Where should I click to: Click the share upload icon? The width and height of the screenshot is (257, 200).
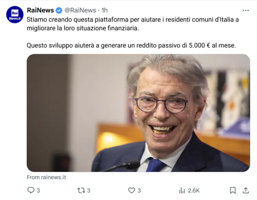tap(246, 190)
